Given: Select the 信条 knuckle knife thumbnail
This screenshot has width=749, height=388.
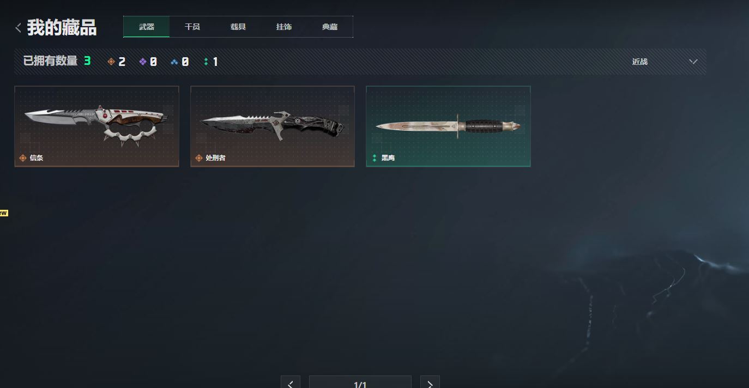Looking at the screenshot, I should (96, 126).
